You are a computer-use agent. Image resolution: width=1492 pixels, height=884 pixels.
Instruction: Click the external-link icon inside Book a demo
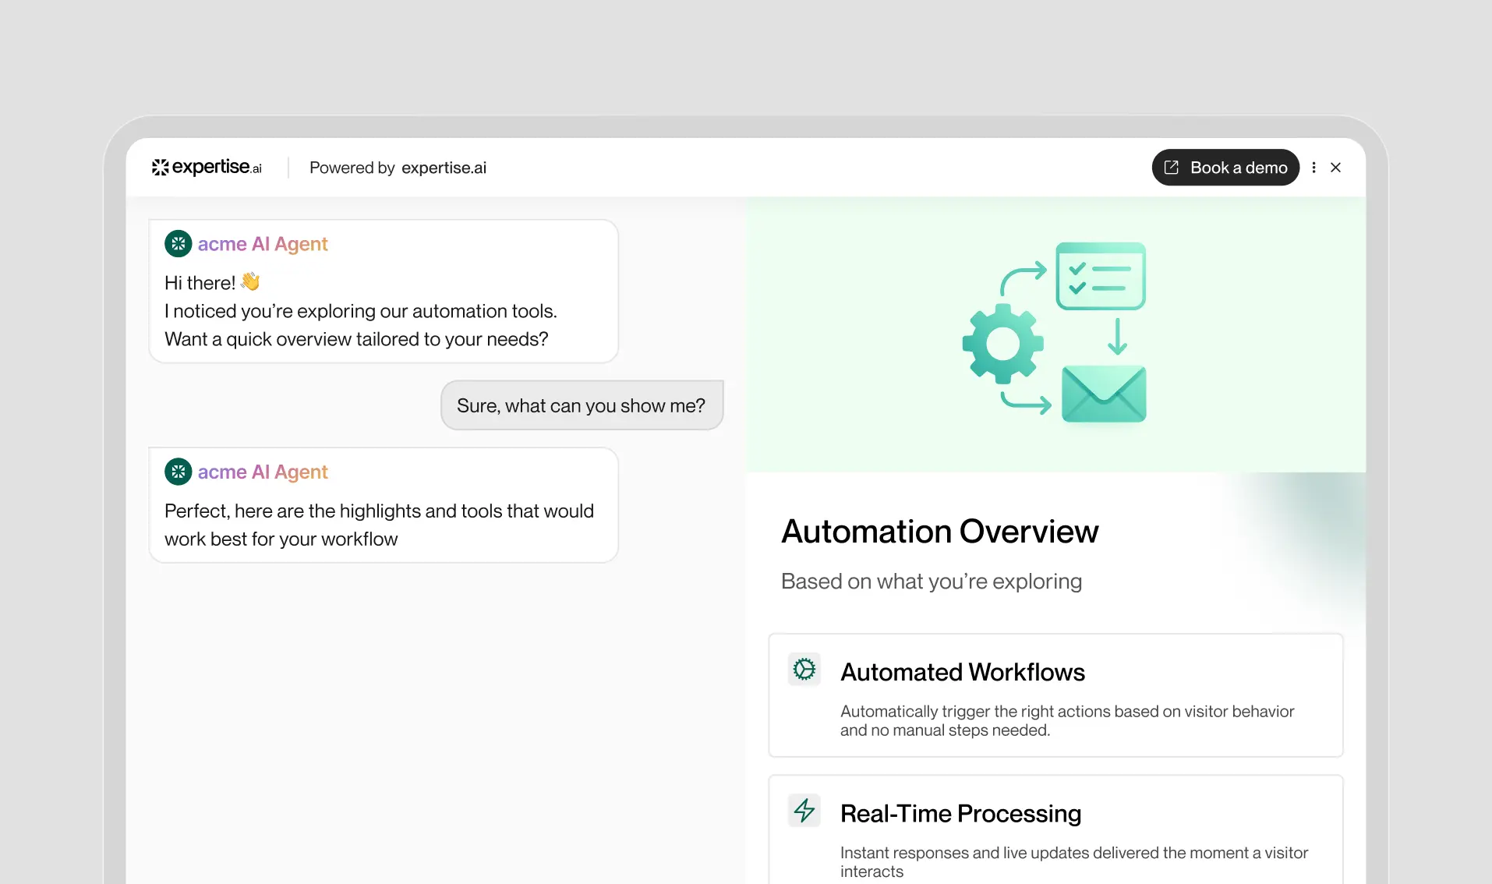pyautogui.click(x=1172, y=168)
